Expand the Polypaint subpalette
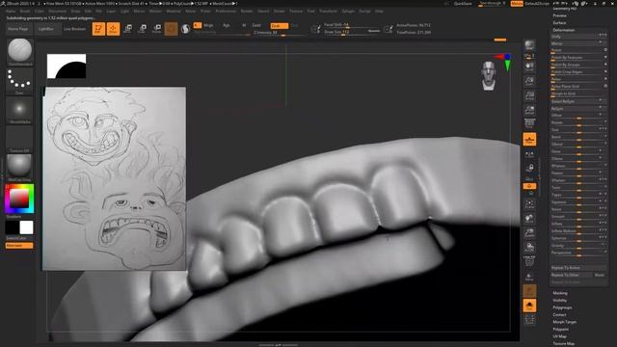Image resolution: width=617 pixels, height=347 pixels. pyautogui.click(x=561, y=329)
